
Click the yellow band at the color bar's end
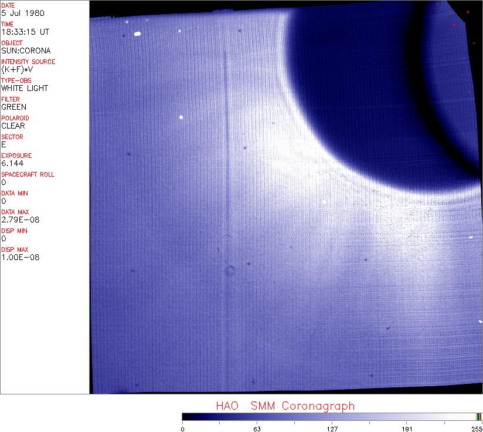coord(478,416)
